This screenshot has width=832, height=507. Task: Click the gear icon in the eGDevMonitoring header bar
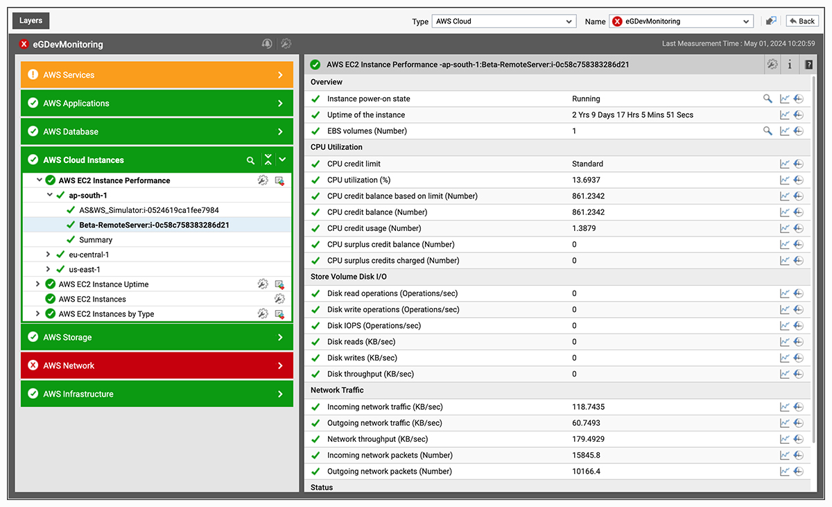click(286, 44)
